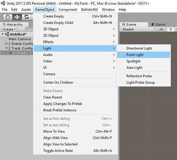Expand the Track child item arrow
Image resolution: width=177 pixels, height=160 pixels.
click(x=11, y=53)
